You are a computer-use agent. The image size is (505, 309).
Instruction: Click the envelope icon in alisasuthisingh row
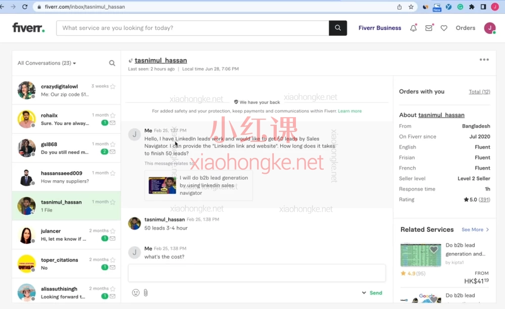click(x=113, y=296)
